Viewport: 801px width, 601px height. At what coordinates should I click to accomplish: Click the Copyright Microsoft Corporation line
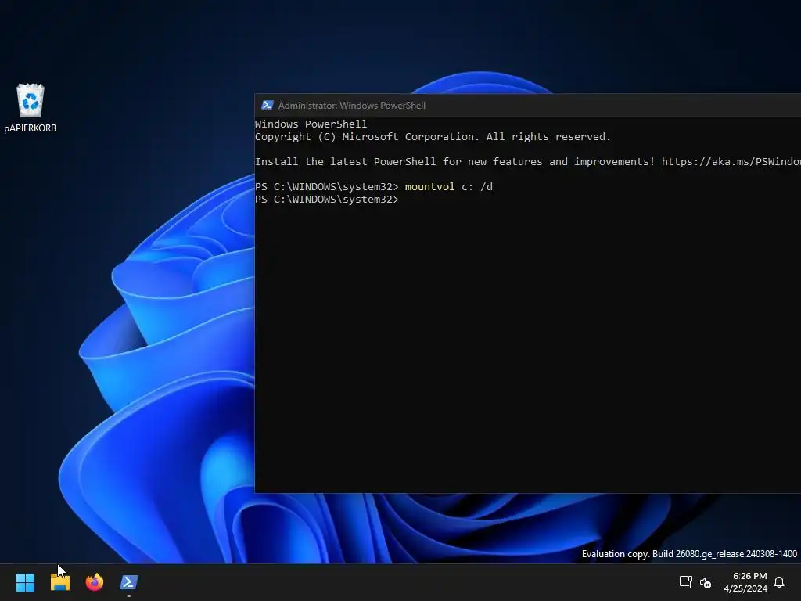tap(433, 137)
